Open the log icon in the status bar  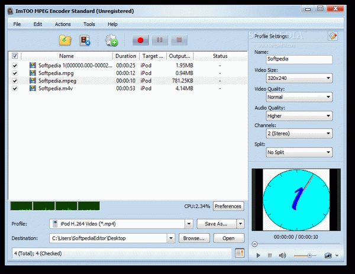point(240,253)
